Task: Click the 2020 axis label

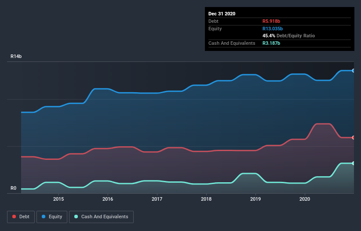Action: [305, 199]
